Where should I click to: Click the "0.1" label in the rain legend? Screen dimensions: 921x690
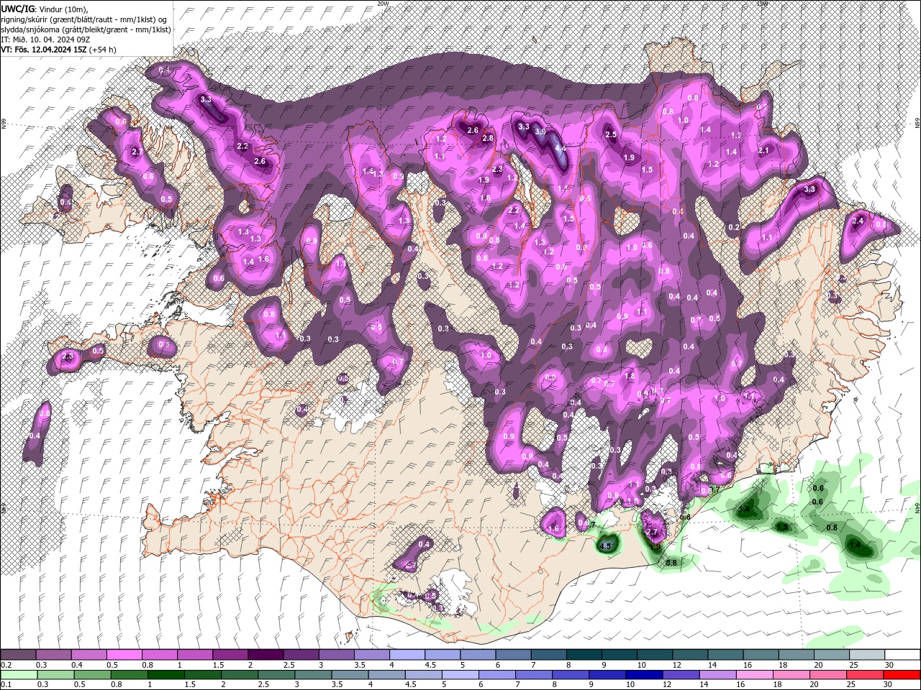click(6, 685)
